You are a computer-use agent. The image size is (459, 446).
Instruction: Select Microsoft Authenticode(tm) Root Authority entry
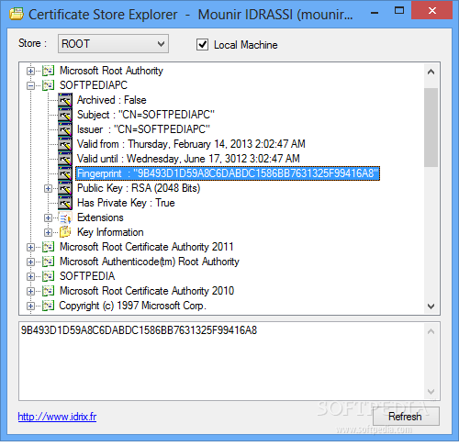click(x=150, y=262)
